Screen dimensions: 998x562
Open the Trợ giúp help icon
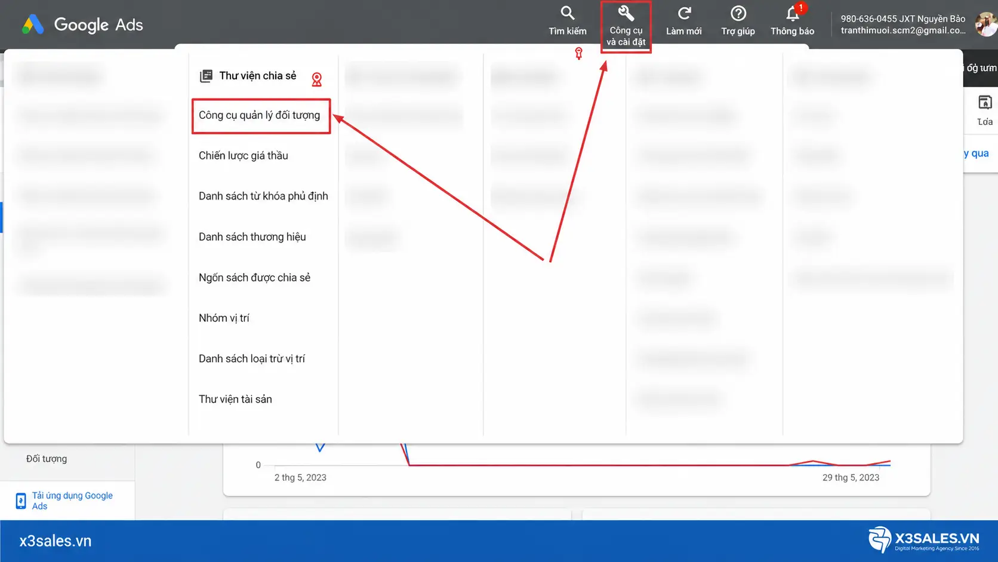pyautogui.click(x=738, y=13)
